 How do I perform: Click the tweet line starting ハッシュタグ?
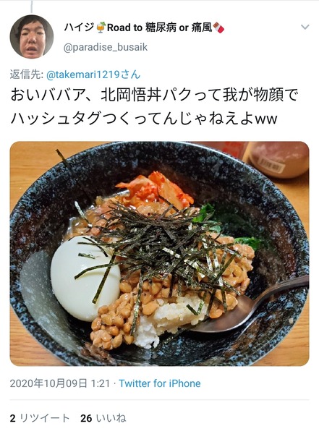(x=144, y=119)
